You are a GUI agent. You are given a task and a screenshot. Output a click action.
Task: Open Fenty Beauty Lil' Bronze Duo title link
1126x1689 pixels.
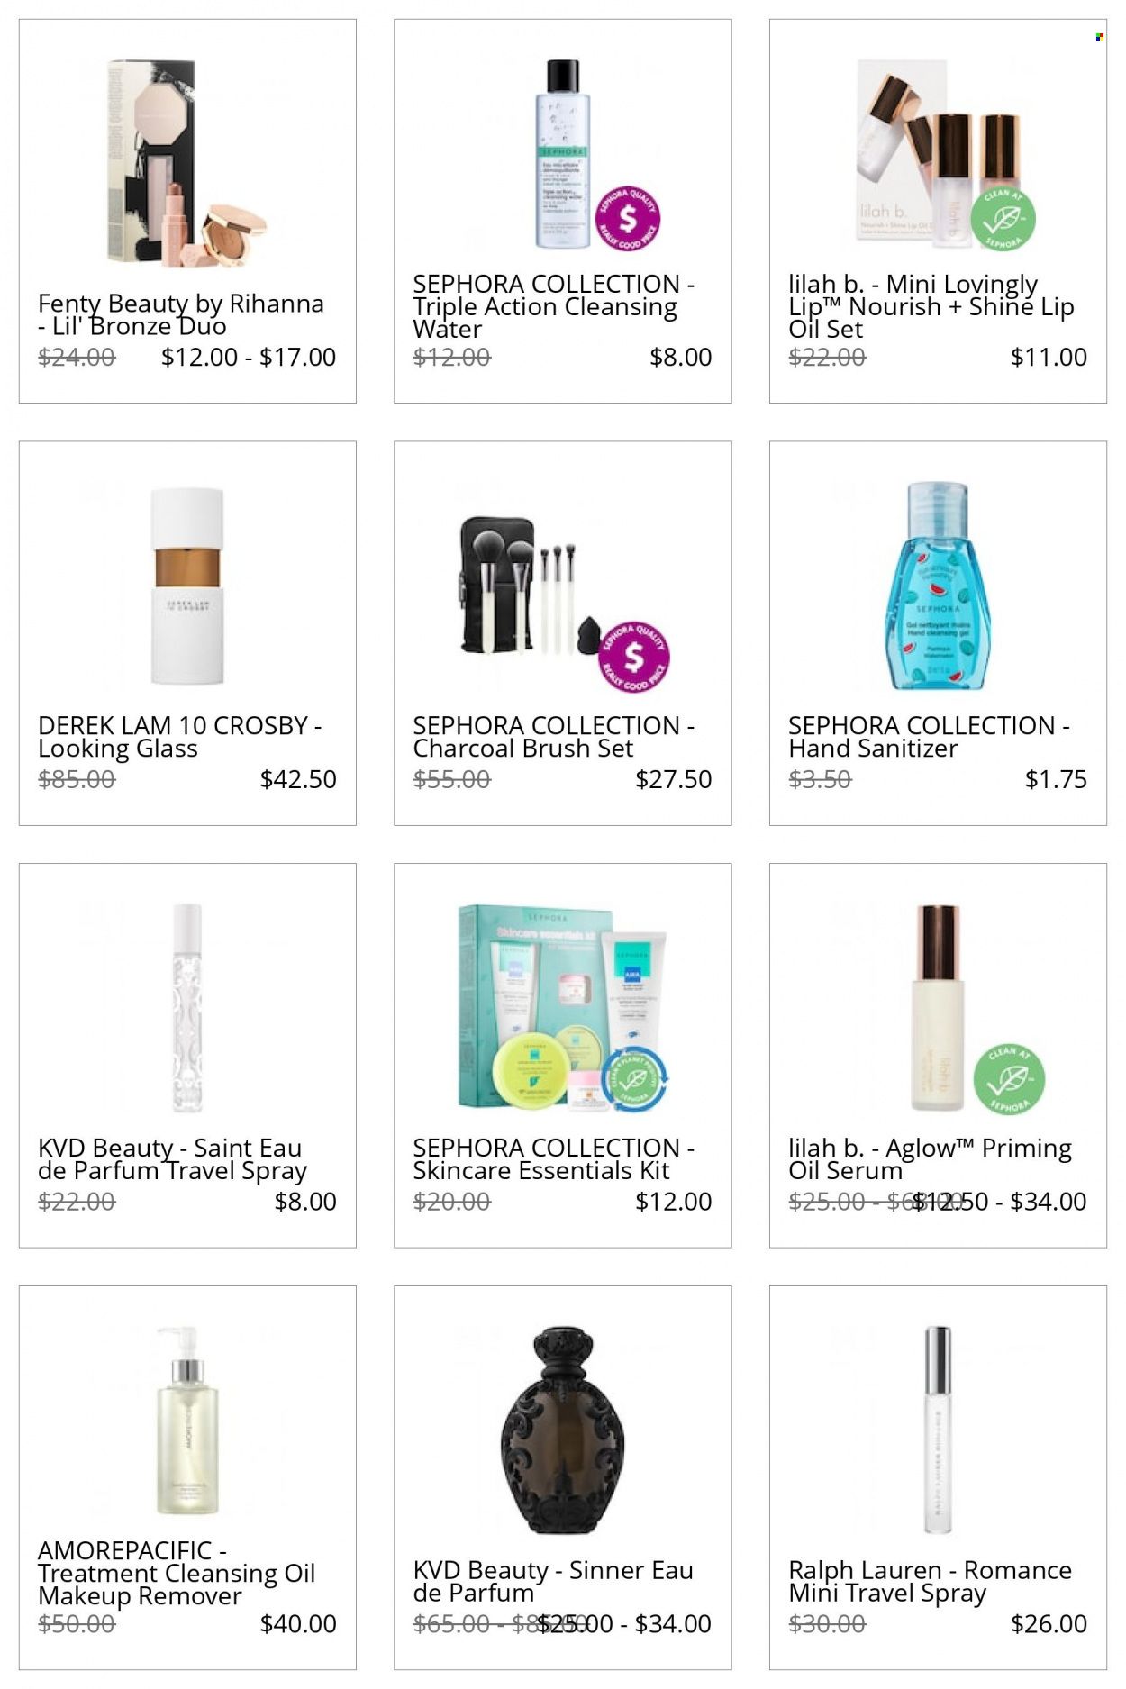point(181,315)
